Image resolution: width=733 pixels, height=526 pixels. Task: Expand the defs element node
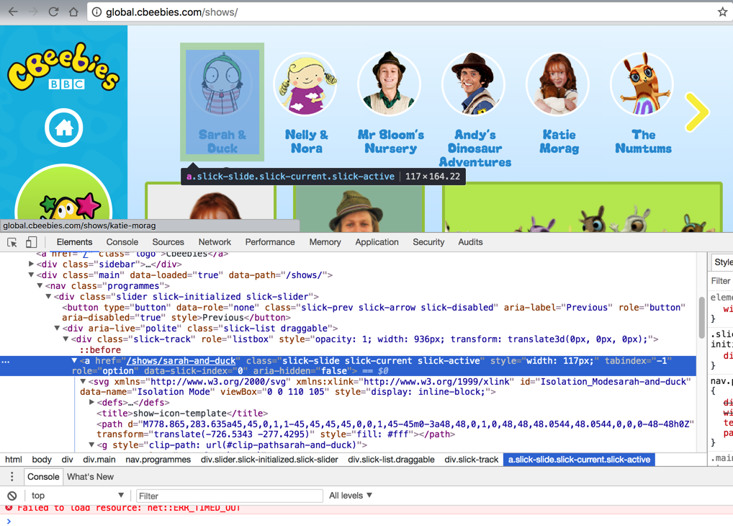pyautogui.click(x=91, y=402)
